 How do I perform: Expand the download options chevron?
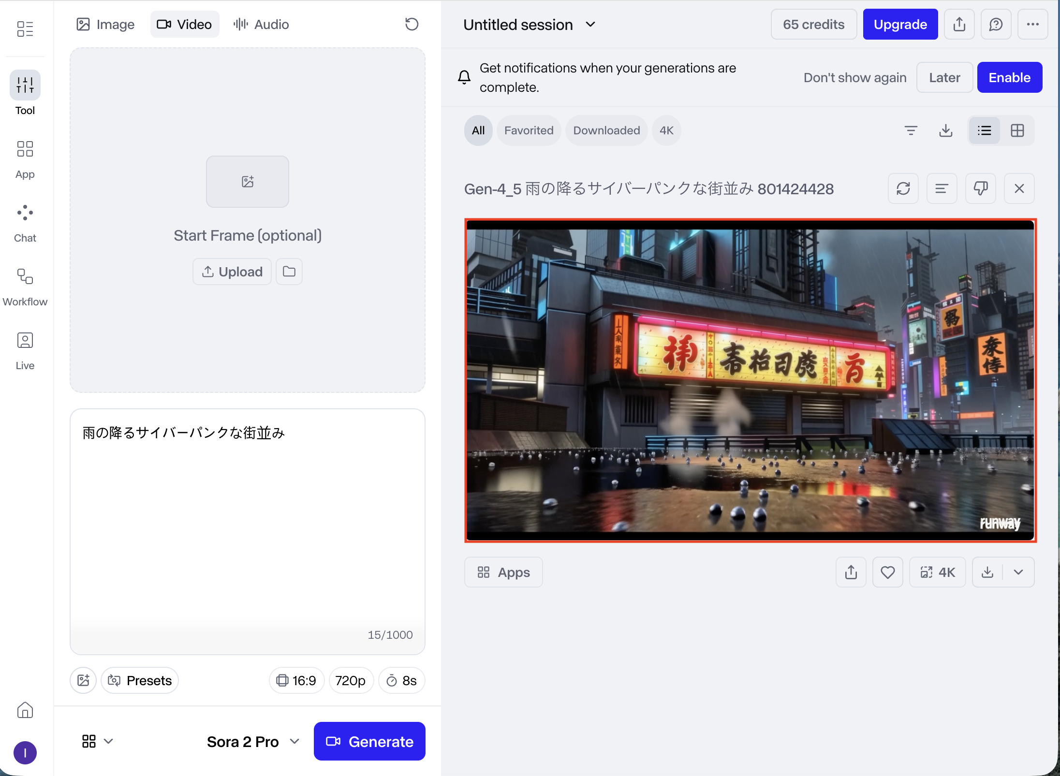[x=1018, y=572]
